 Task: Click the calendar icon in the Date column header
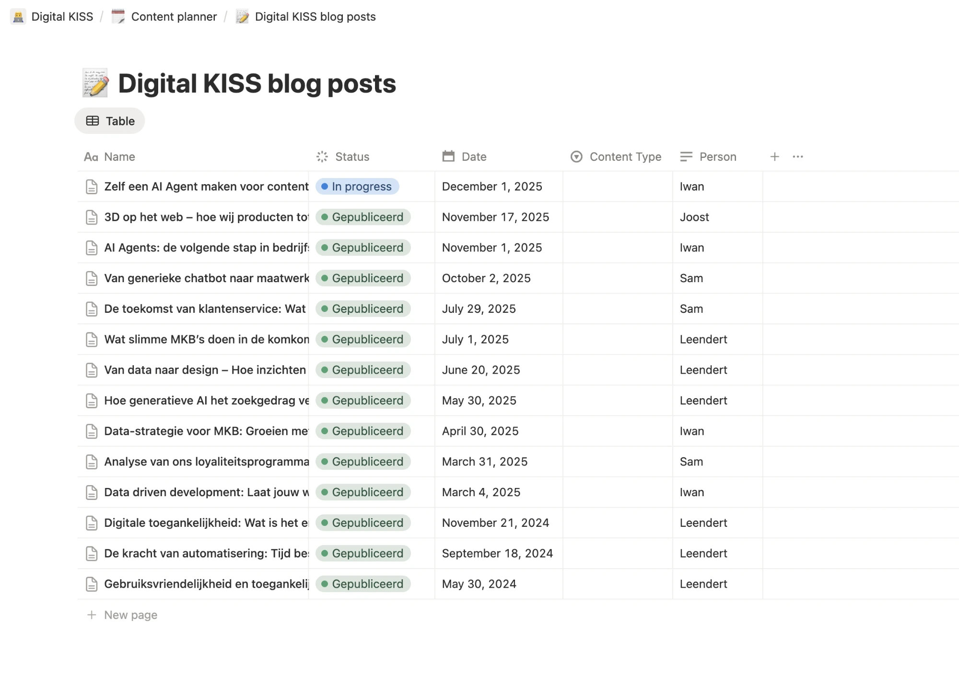point(448,156)
